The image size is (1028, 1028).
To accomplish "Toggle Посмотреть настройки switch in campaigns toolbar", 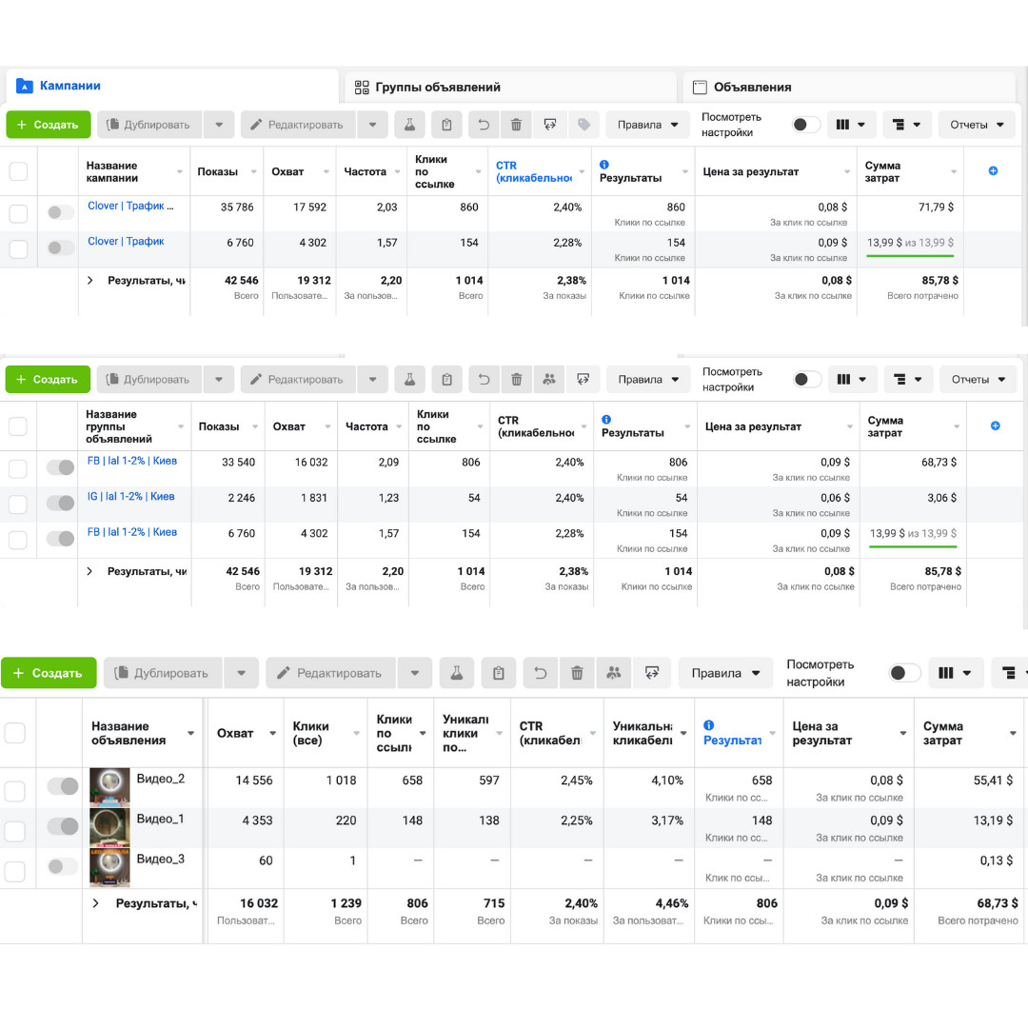I will 806,125.
